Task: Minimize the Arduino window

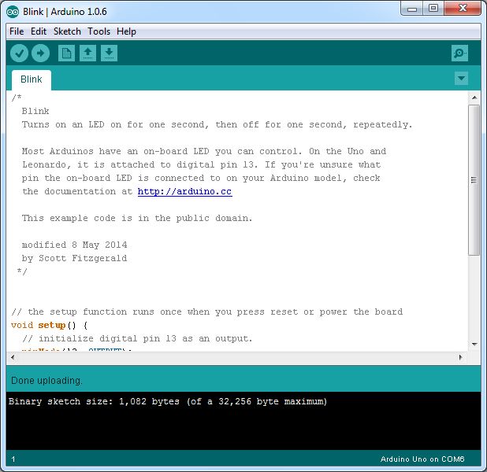Action: click(412, 9)
